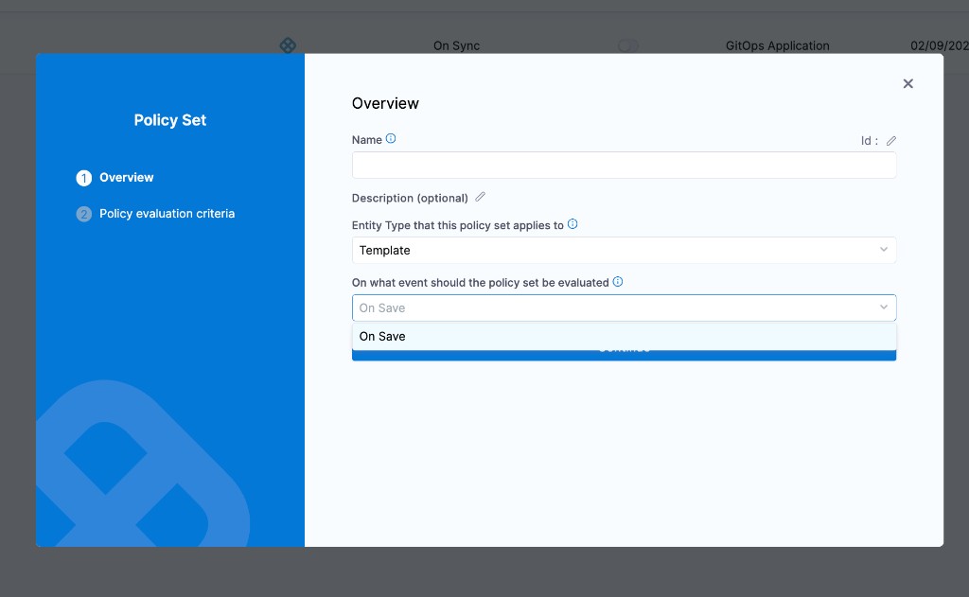The width and height of the screenshot is (969, 597).
Task: Click the Name field info icon
Action: 389,138
